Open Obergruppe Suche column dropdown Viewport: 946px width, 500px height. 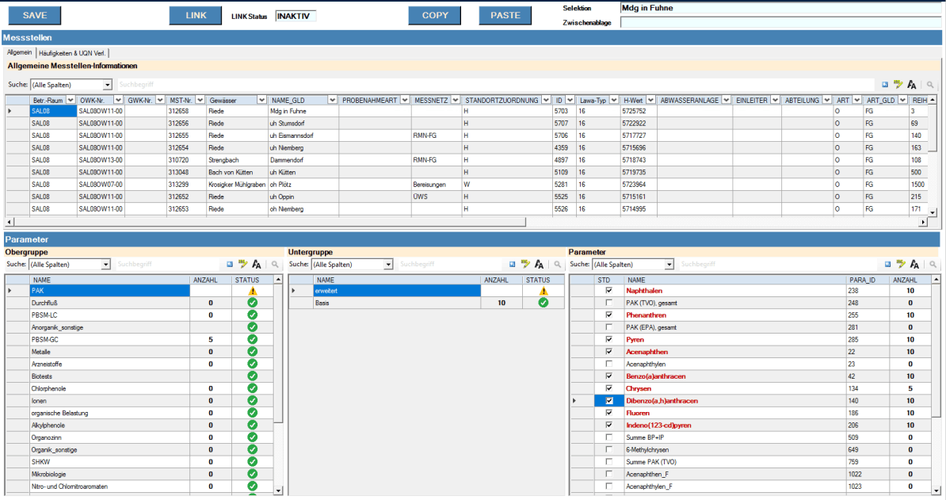click(105, 265)
